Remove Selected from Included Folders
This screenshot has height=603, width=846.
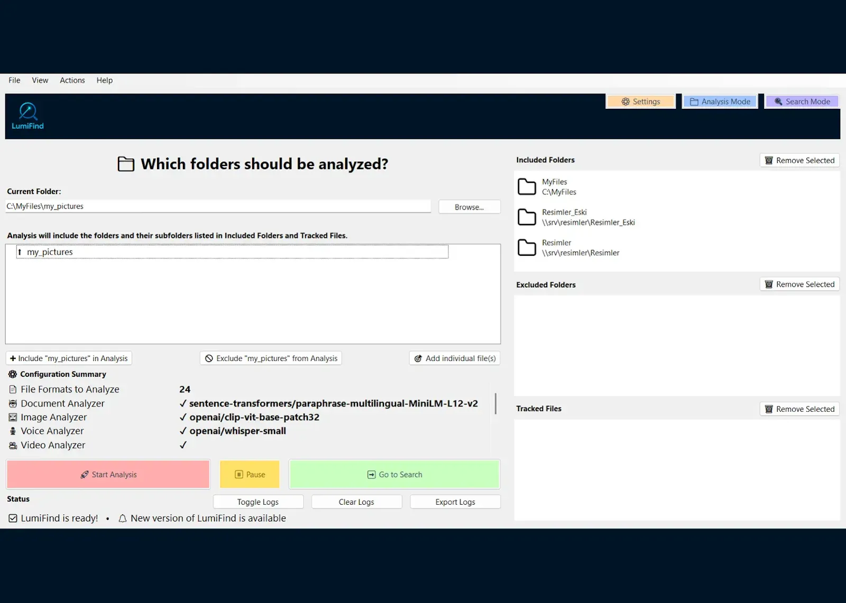click(x=799, y=160)
